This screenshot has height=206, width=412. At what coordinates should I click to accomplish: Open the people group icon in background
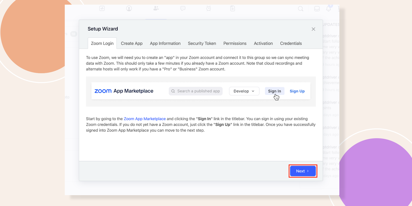156,8
